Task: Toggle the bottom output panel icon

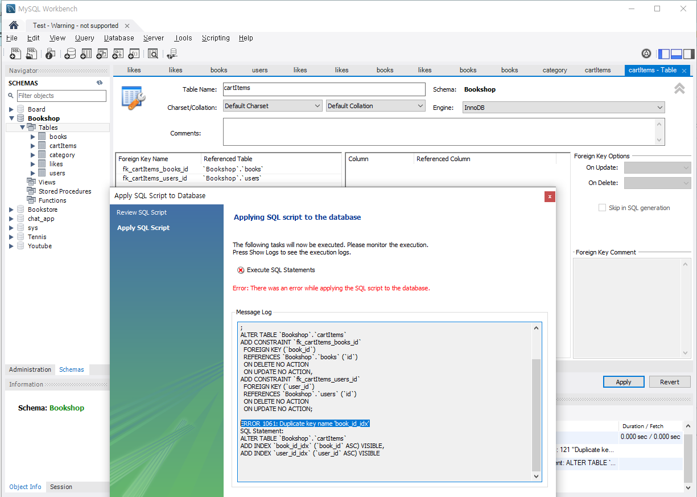Action: click(677, 54)
